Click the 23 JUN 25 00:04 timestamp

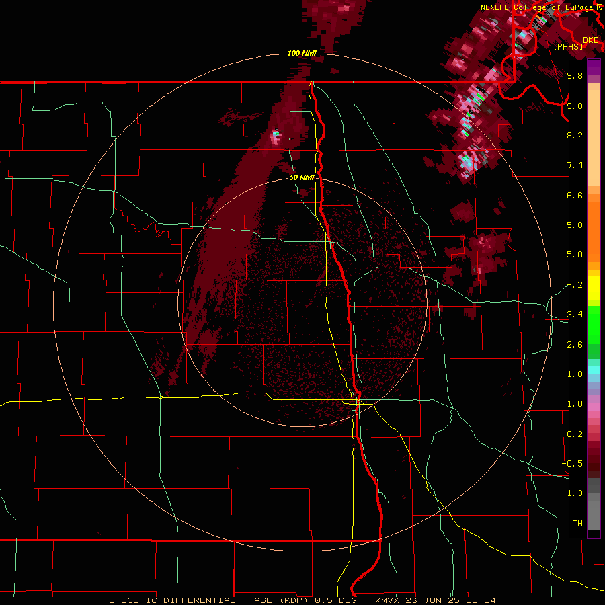point(452,600)
